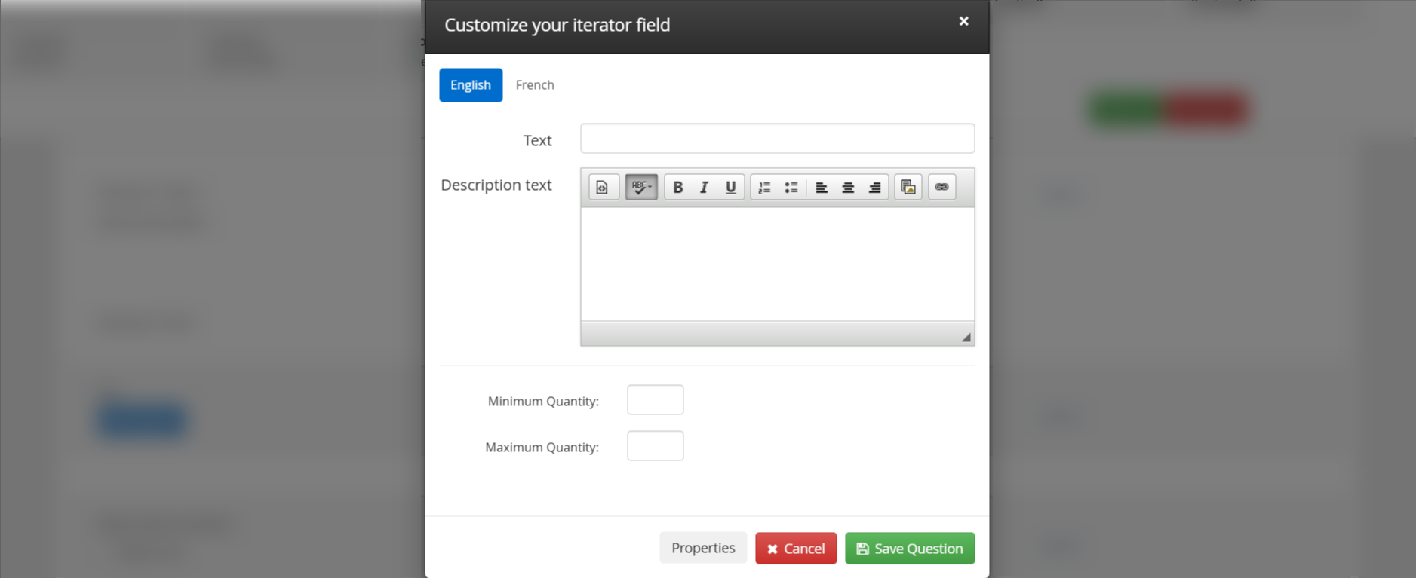Click the Maximum Quantity input box
The width and height of the screenshot is (1416, 578).
point(655,446)
